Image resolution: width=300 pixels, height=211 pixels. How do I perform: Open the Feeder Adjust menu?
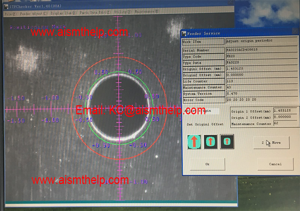tap(33, 12)
